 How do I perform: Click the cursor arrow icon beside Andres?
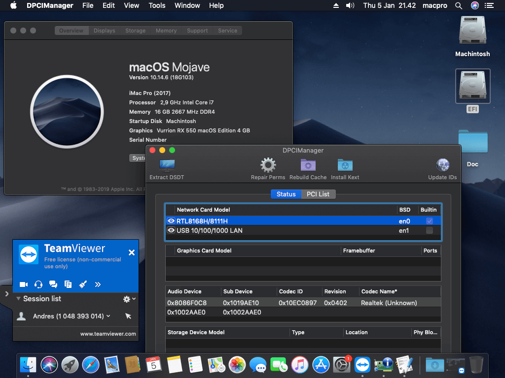(128, 316)
